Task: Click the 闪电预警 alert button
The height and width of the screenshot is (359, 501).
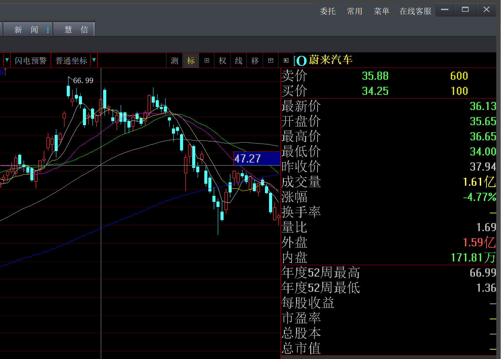Action: [x=31, y=61]
